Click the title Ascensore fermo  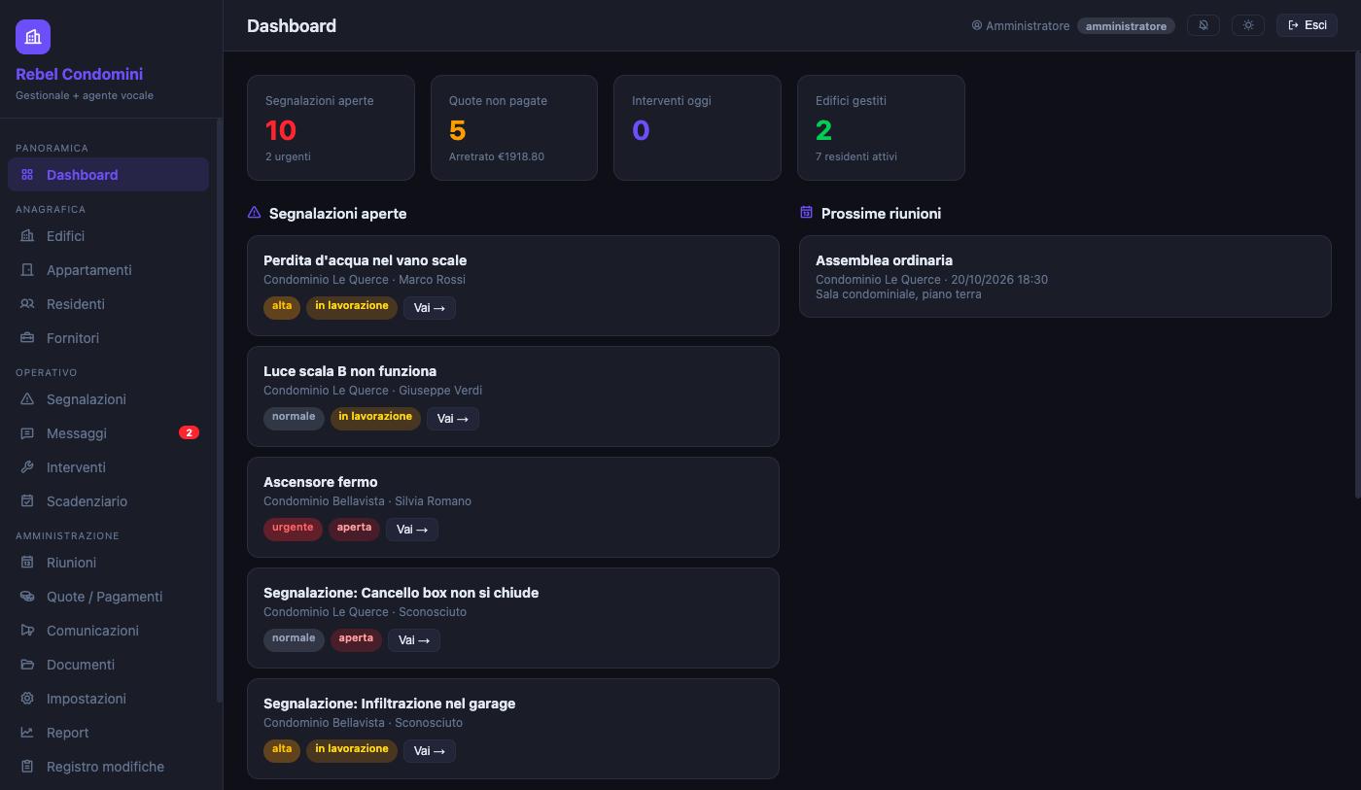321,482
